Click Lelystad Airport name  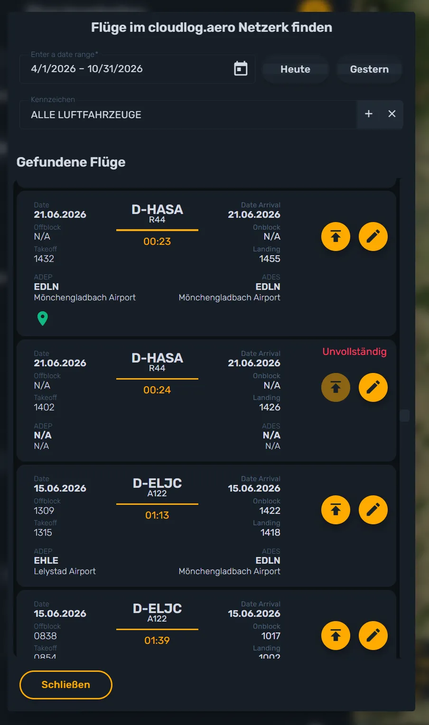coord(65,571)
